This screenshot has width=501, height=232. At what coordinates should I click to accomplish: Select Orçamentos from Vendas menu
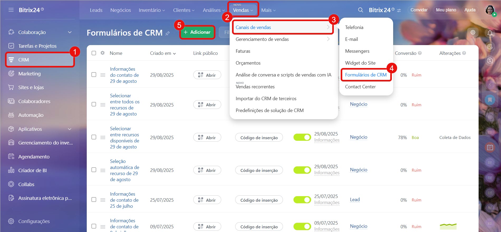click(x=248, y=63)
